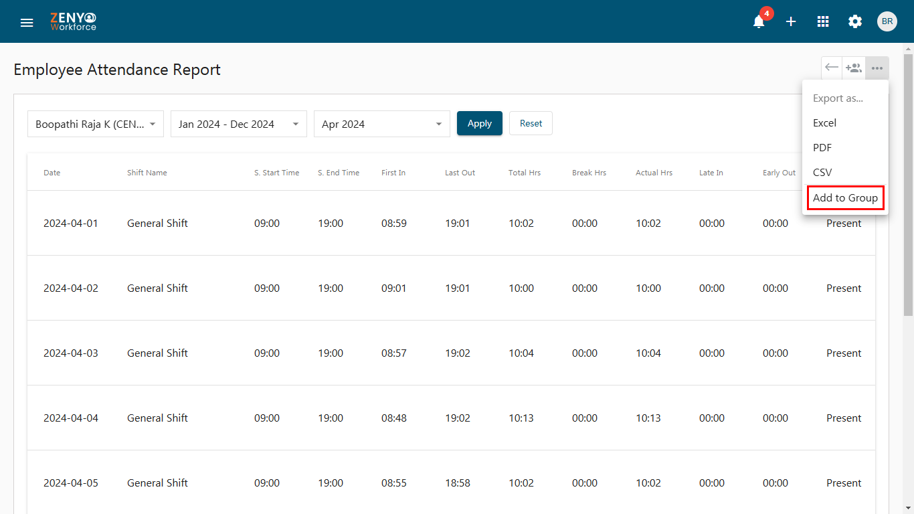Click Present status in the 2024-04-02 row

pyautogui.click(x=844, y=288)
